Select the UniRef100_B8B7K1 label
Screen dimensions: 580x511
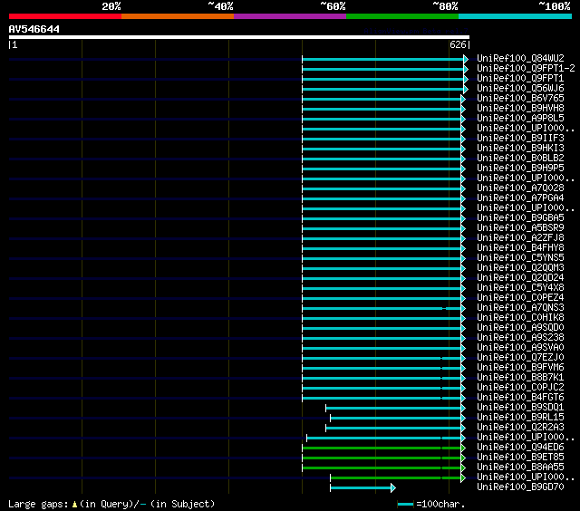(520, 378)
